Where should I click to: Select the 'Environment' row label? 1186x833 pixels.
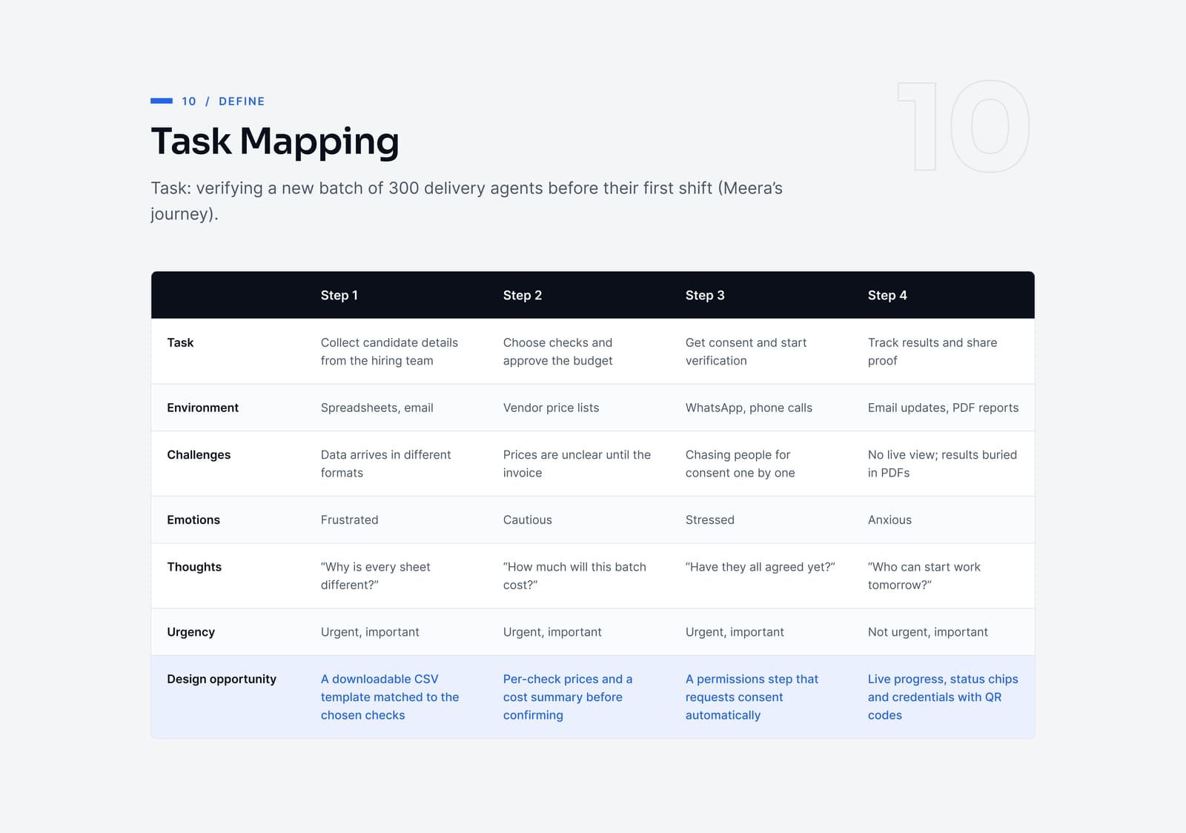click(x=202, y=408)
